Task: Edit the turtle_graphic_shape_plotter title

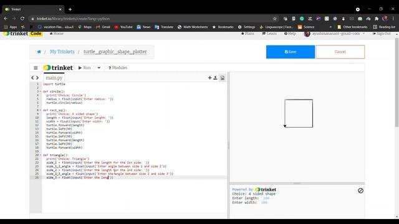Action: tap(115, 52)
